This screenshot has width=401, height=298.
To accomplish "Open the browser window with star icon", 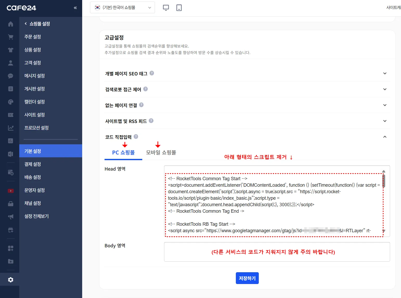I will (x=11, y=172).
